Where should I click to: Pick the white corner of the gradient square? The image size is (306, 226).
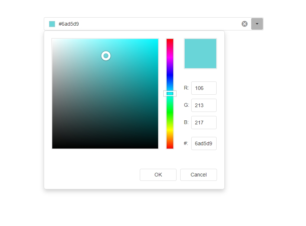(54, 41)
